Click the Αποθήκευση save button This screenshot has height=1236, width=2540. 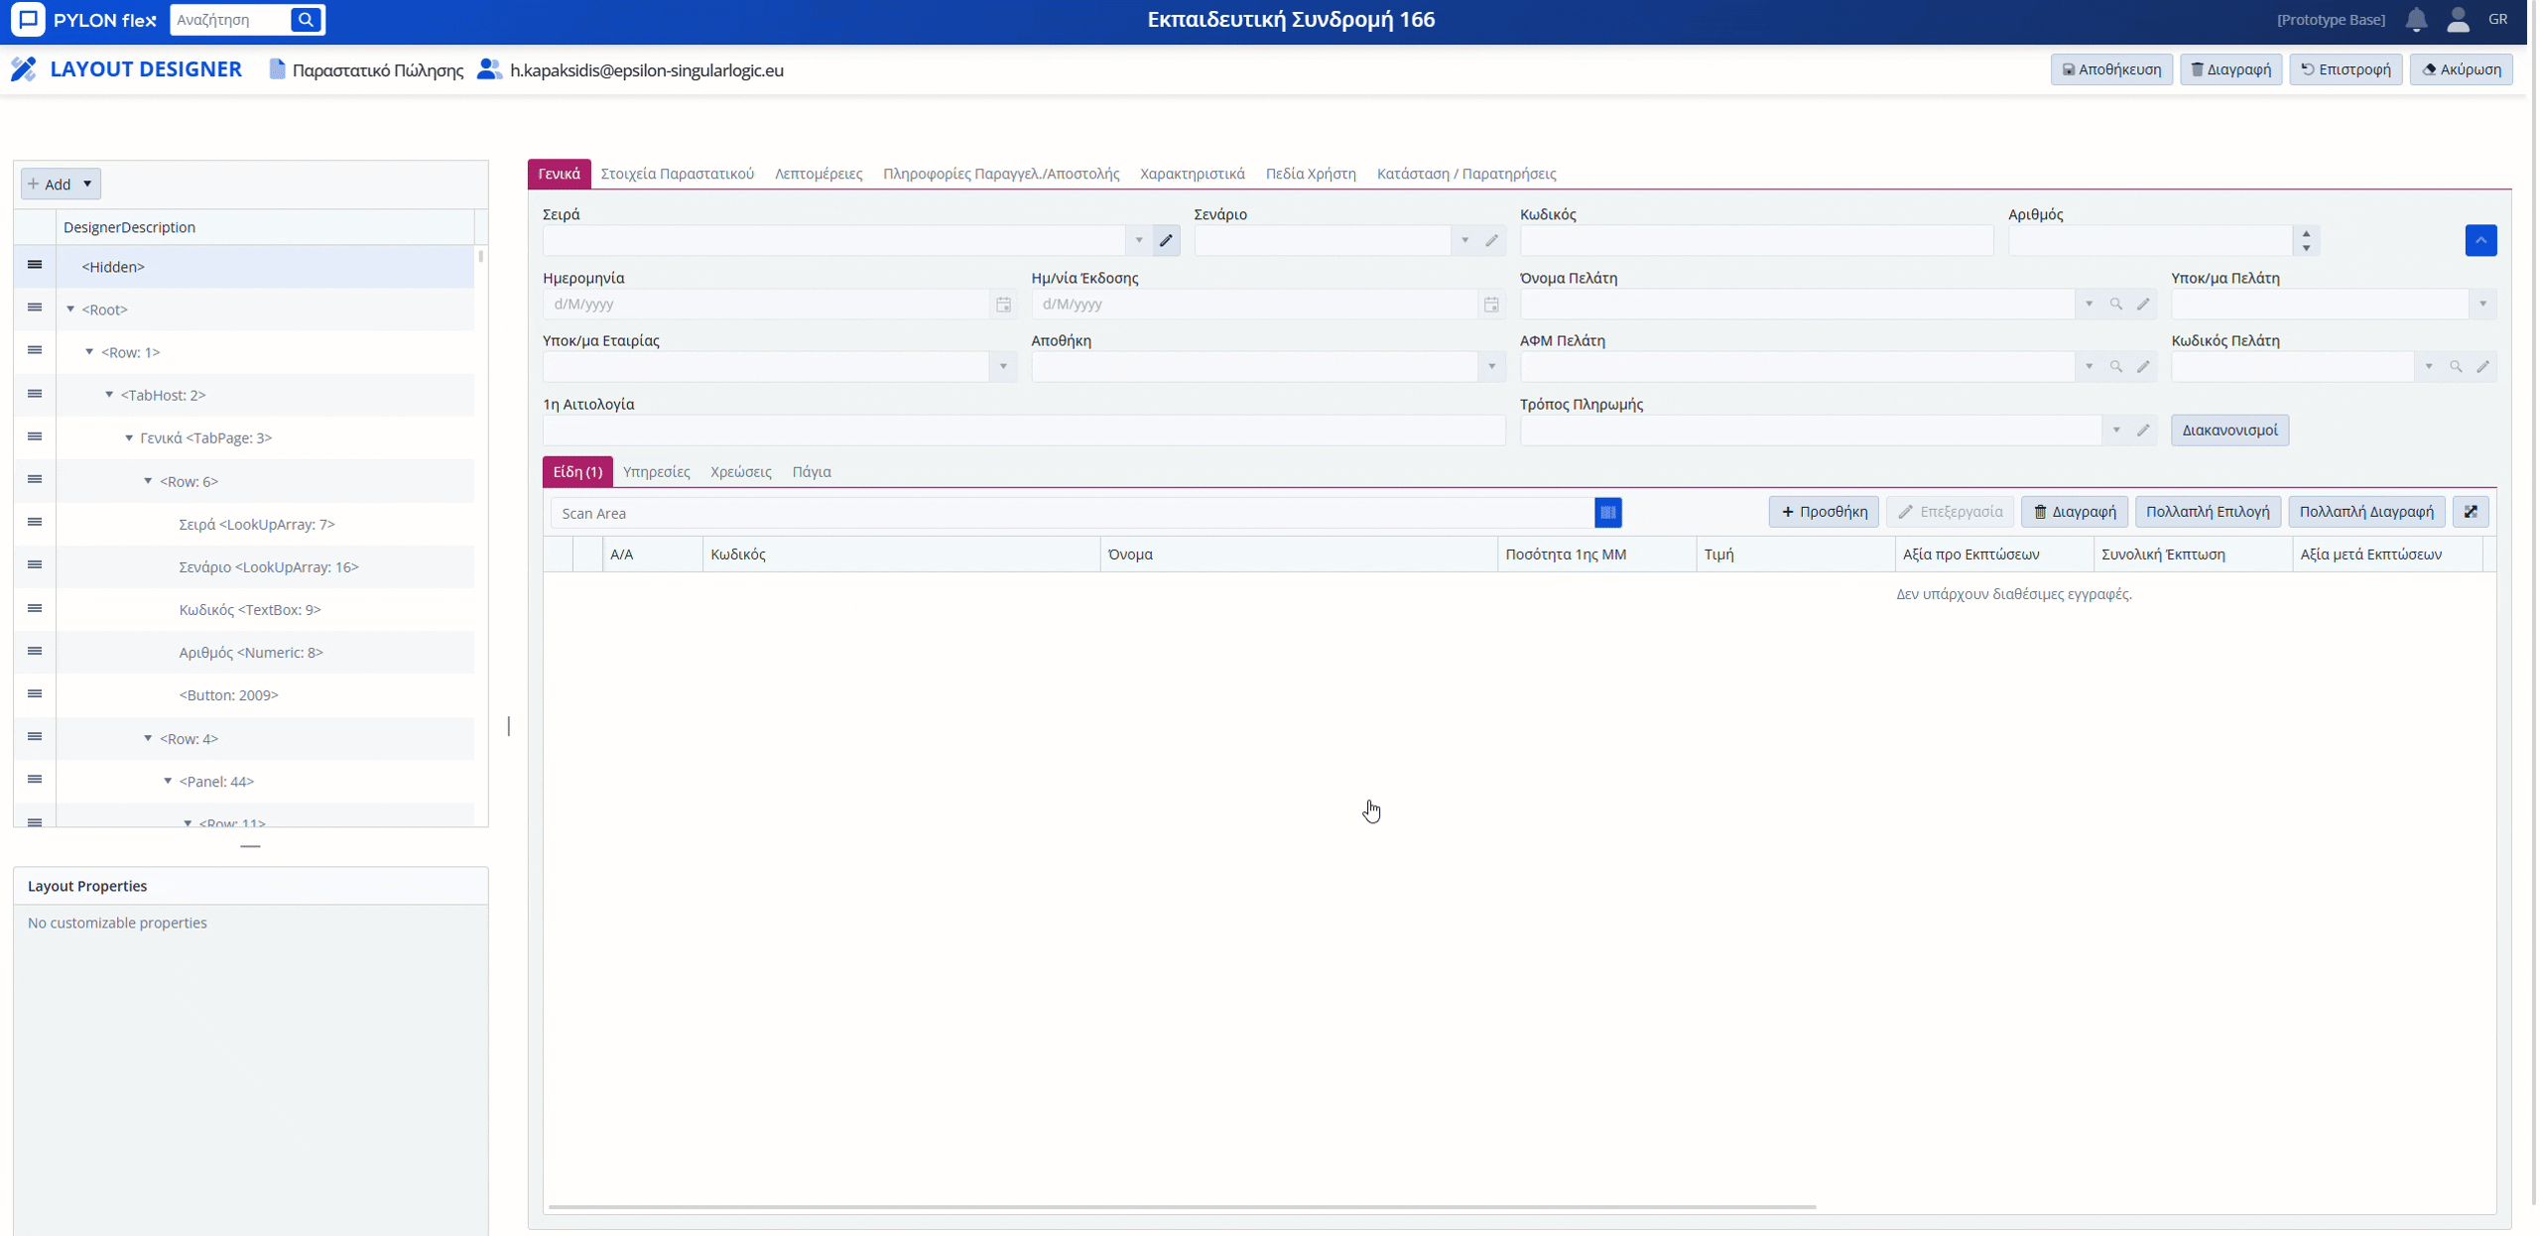pyautogui.click(x=2111, y=69)
